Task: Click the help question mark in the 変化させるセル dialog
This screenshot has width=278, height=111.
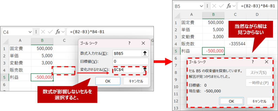Action: [129, 43]
